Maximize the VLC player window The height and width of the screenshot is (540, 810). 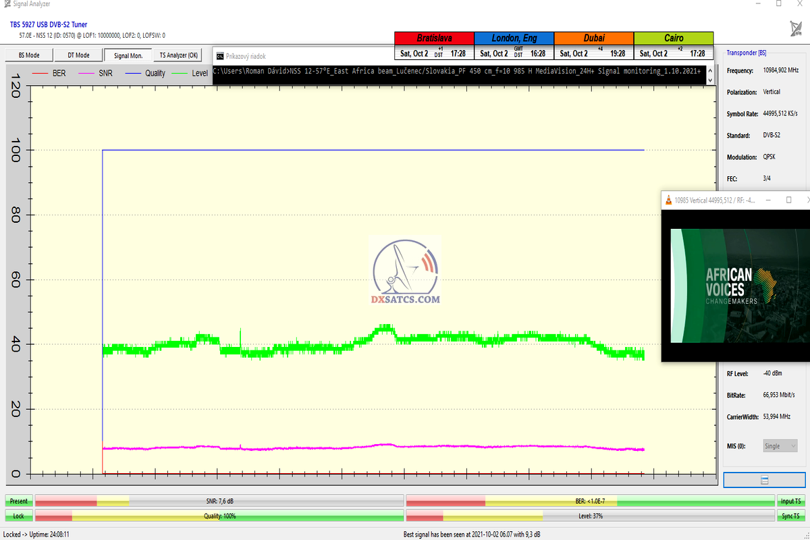pos(788,200)
